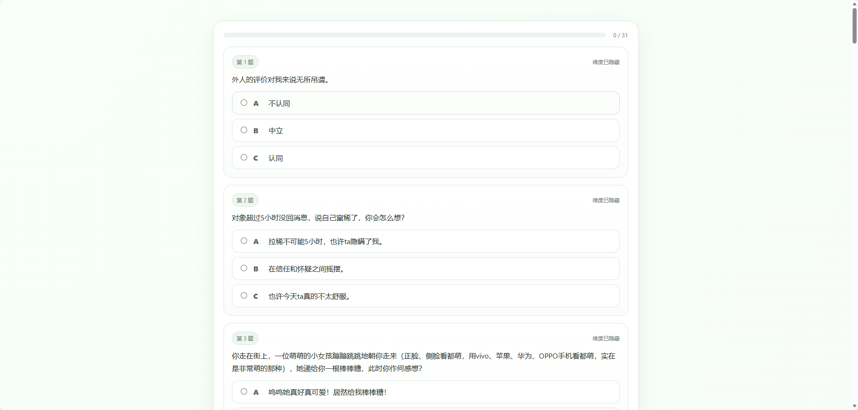Select radio C 认同 in question 1
Viewport: 858px width, 410px height.
(x=244, y=157)
